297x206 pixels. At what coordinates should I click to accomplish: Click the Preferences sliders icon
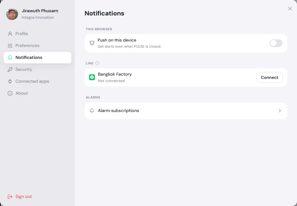coord(10,46)
